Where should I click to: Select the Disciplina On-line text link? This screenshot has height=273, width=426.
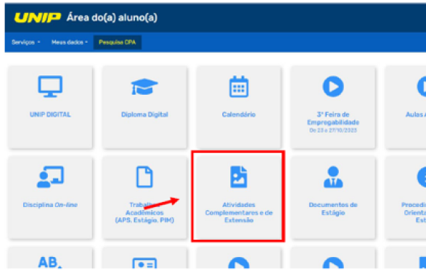[50, 205]
